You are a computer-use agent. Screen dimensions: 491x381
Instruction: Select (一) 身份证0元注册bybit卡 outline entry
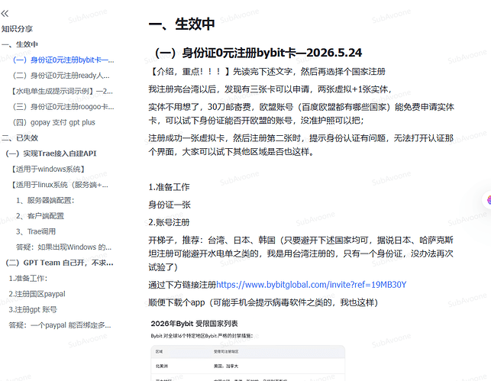tap(63, 60)
